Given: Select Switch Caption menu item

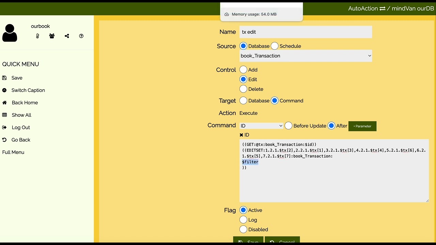Looking at the screenshot, I should coord(28,90).
